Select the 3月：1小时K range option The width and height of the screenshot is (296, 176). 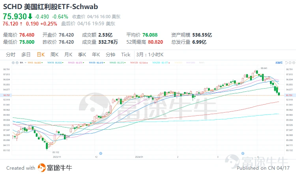click(x=150, y=55)
